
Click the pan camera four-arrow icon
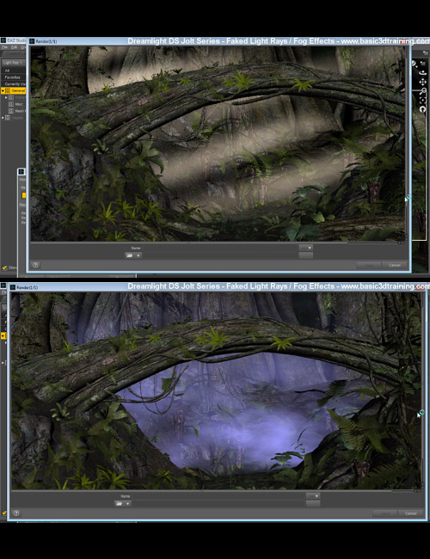[422, 83]
